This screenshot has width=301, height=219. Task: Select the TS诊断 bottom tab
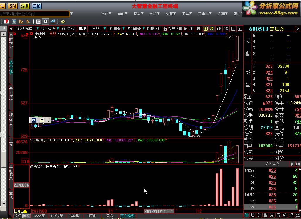(x=74, y=216)
